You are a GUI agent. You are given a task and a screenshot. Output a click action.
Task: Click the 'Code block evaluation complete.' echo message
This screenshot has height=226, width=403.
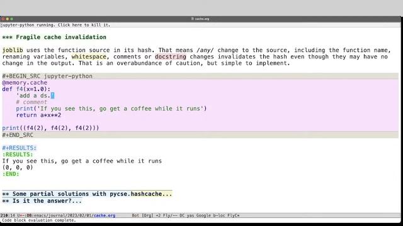pos(39,220)
